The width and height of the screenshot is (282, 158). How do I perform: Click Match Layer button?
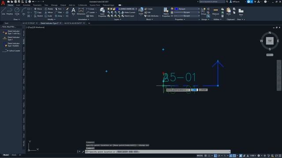[128, 16]
